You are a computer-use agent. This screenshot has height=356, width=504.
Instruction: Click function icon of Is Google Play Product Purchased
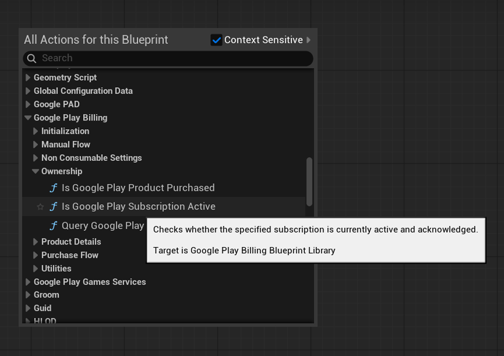tap(53, 188)
